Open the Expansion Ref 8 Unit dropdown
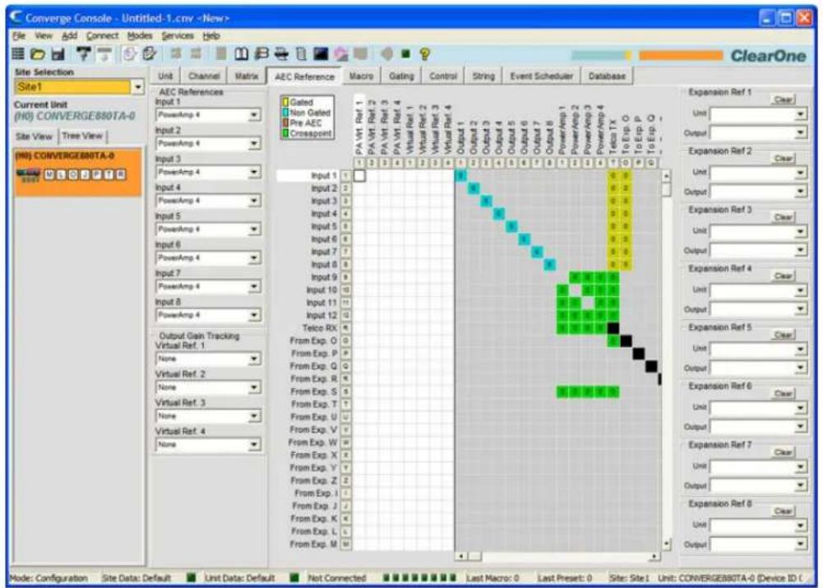The height and width of the screenshot is (588, 823). [800, 525]
